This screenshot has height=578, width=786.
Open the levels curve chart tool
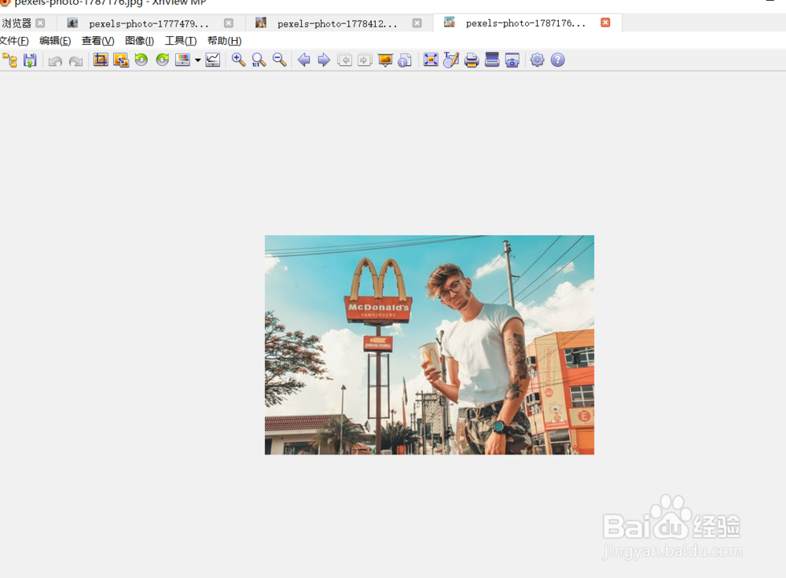(213, 61)
